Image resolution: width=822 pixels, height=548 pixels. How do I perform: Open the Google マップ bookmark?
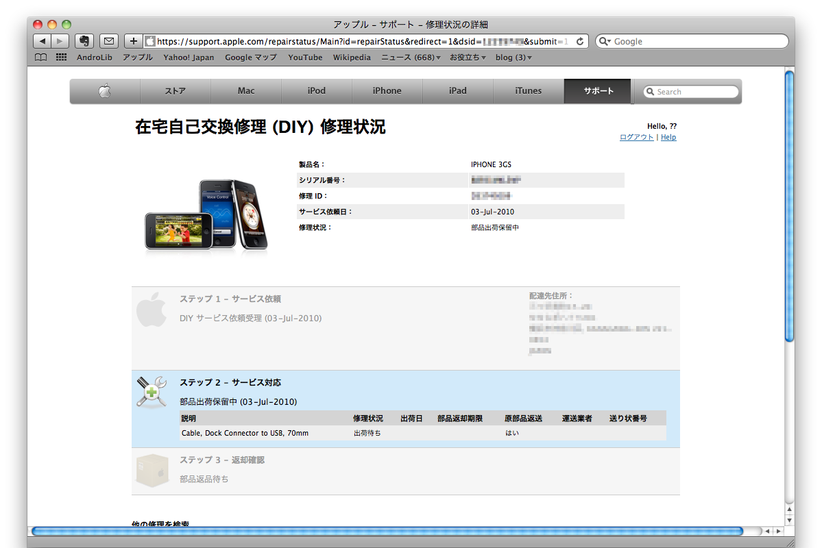(251, 57)
